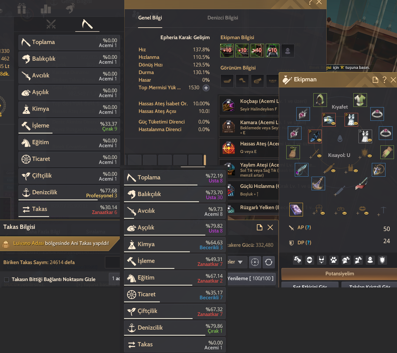Screen dimensions: 397x353
Task: Click the question mark help icon in Ekipman
Action: [385, 80]
